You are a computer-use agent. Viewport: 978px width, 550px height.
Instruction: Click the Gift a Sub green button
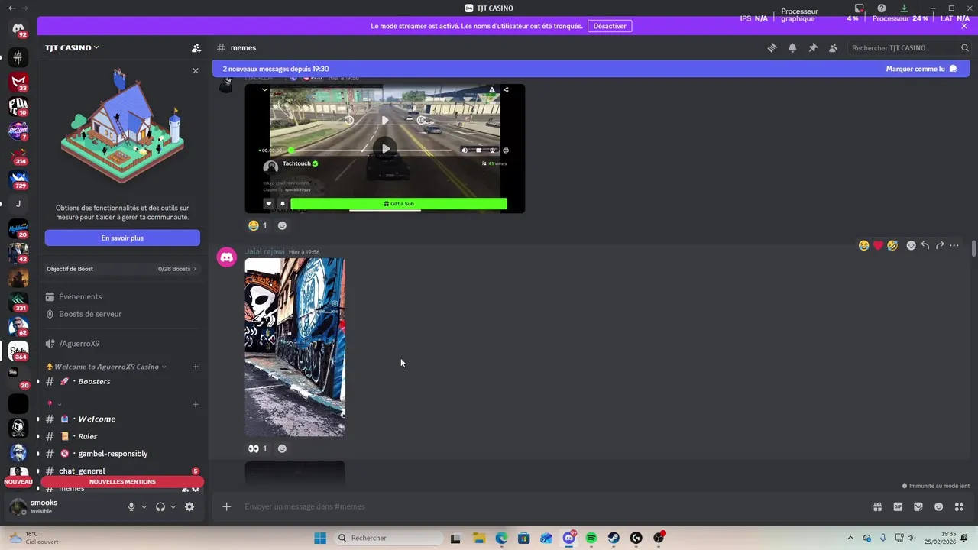tap(399, 204)
